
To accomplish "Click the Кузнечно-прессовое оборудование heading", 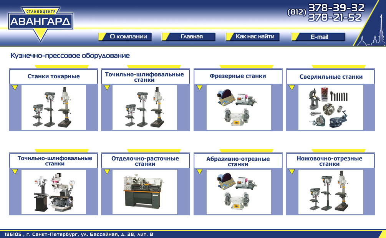I will tap(70, 56).
